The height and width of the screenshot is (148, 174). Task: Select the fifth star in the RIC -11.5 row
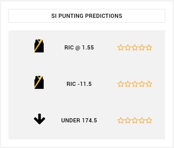pyautogui.click(x=149, y=84)
